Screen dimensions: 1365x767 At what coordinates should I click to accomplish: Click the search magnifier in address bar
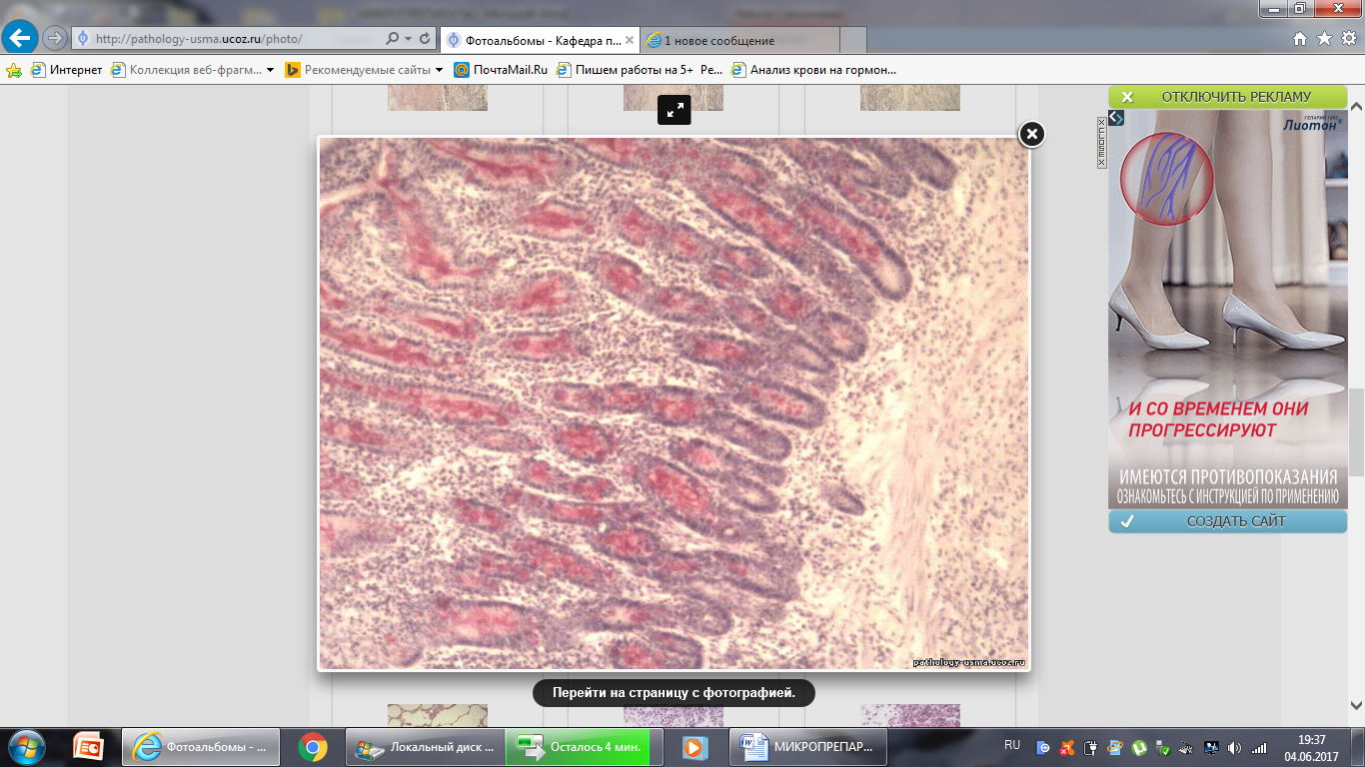point(393,39)
